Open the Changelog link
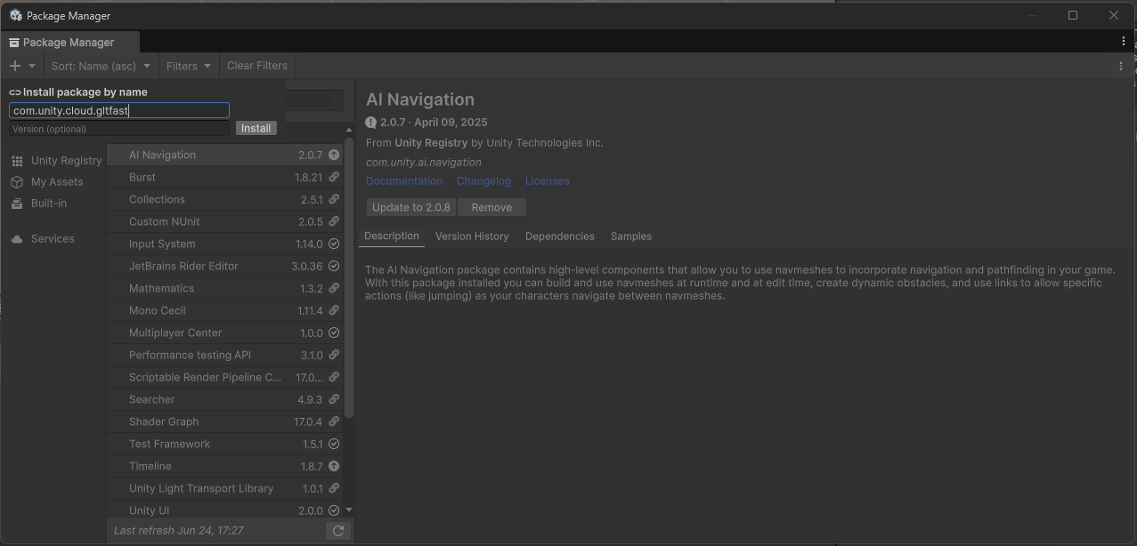Viewport: 1137px width, 546px height. 483,181
